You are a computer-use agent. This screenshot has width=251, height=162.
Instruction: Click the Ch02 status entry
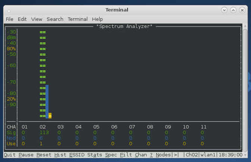click(x=192, y=155)
